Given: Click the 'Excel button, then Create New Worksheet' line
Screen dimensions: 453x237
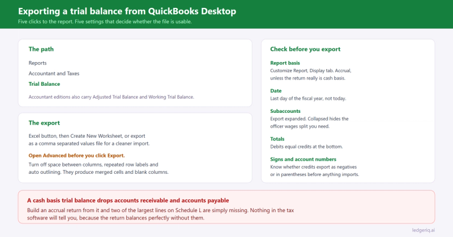Looking at the screenshot, I should [87, 136].
